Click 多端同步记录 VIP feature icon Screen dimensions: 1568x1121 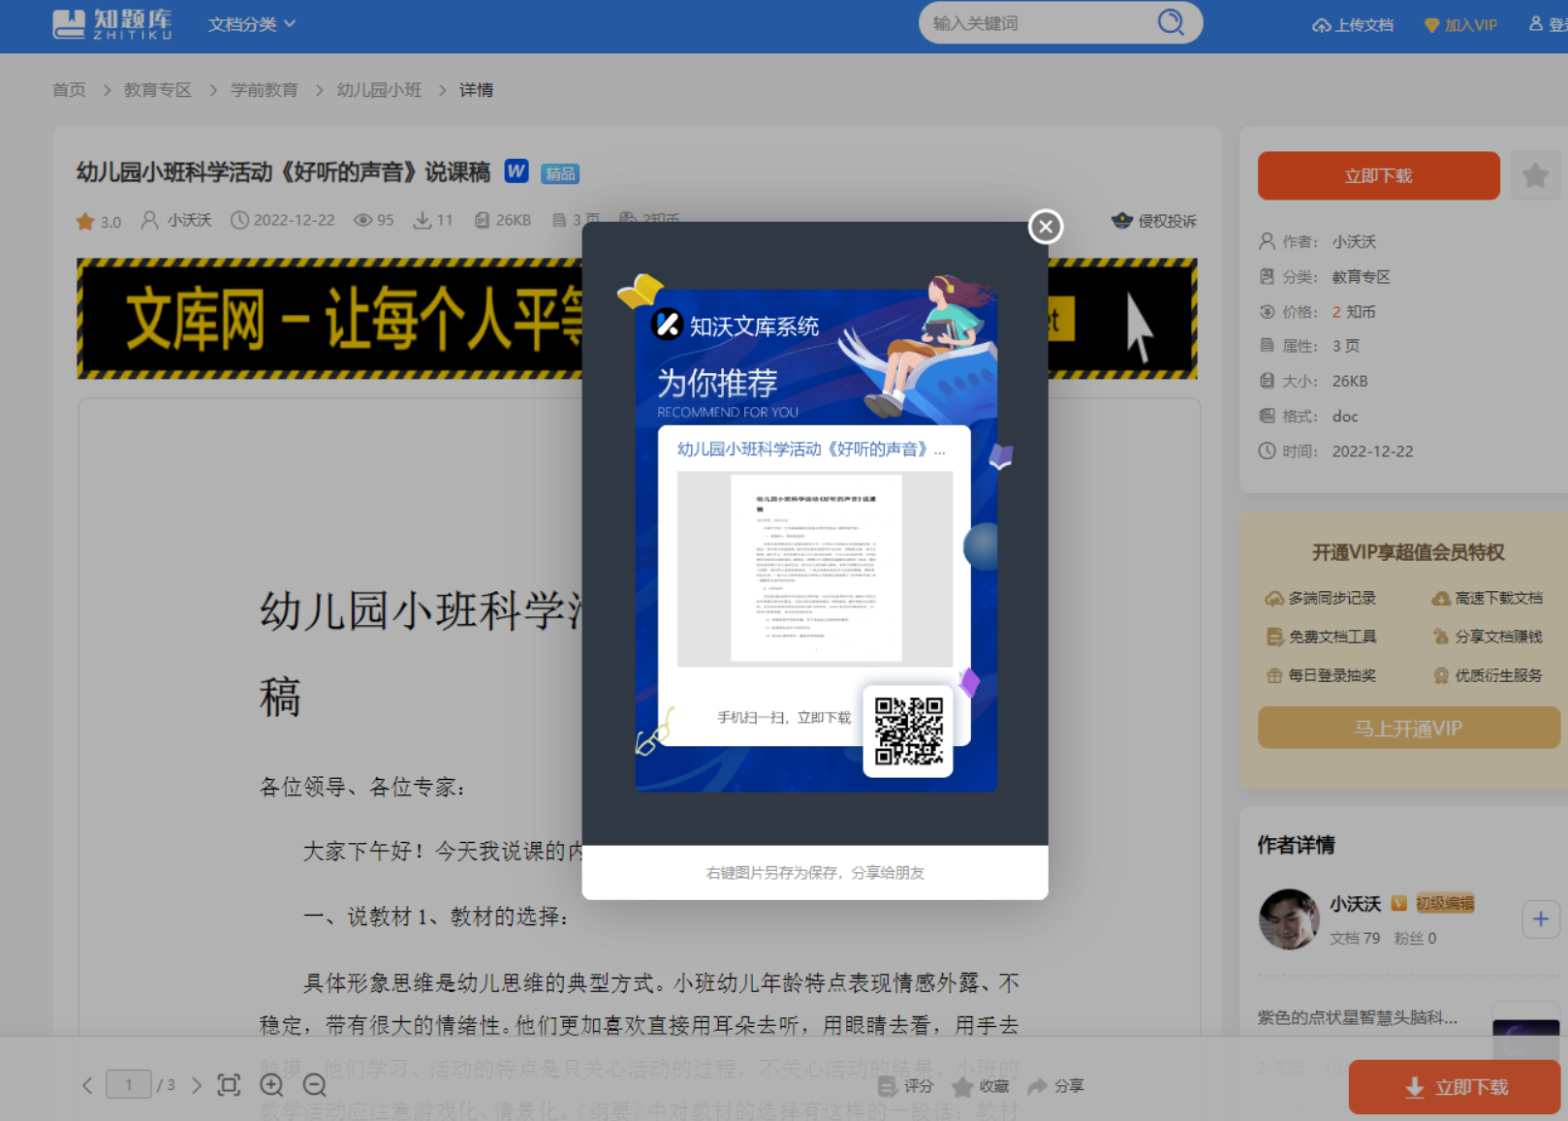(x=1273, y=599)
